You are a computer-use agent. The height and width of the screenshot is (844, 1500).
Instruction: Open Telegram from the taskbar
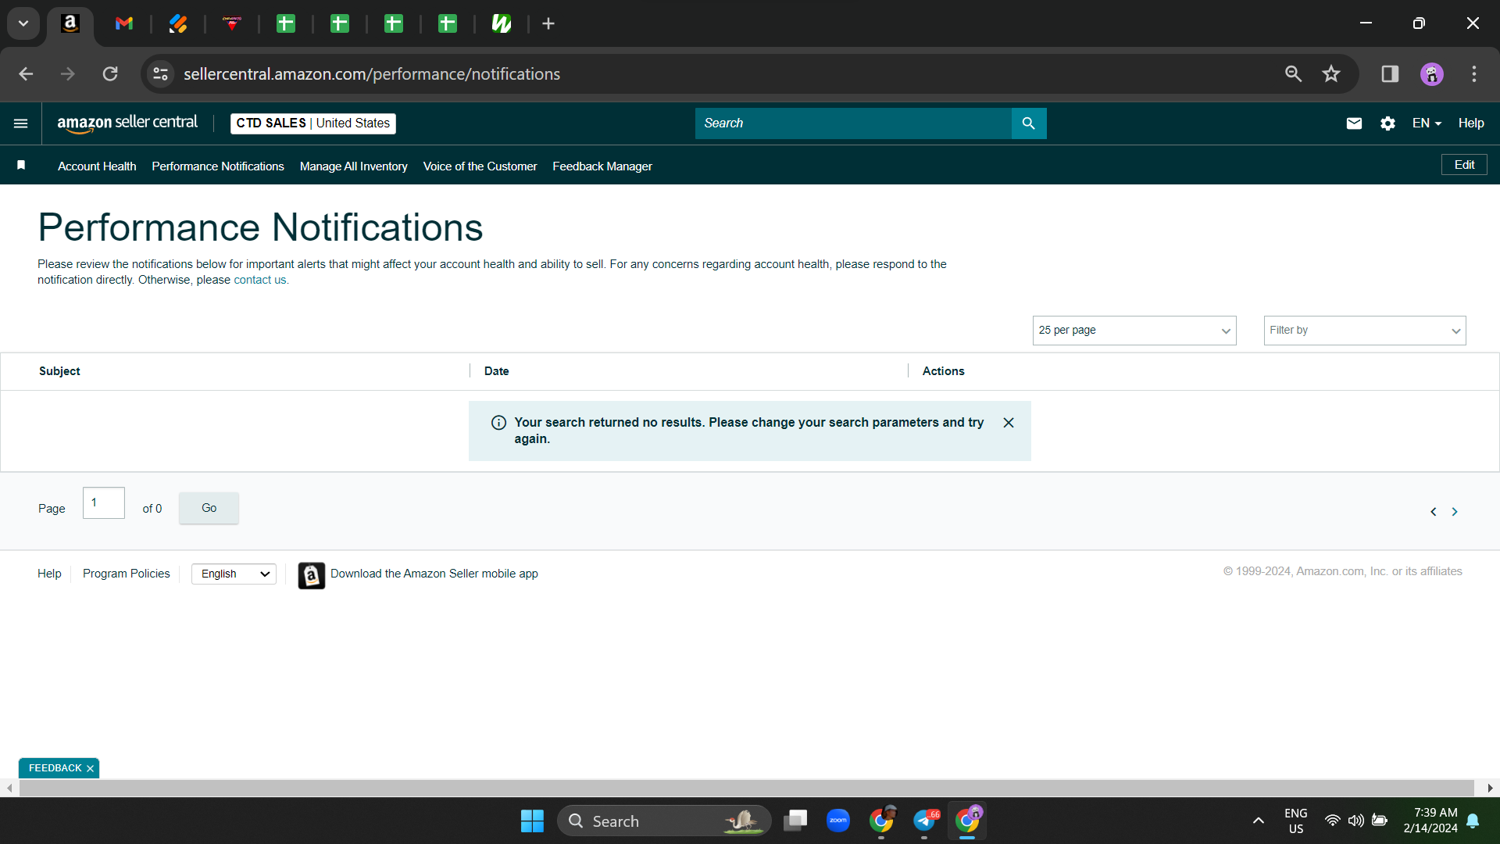pos(925,821)
